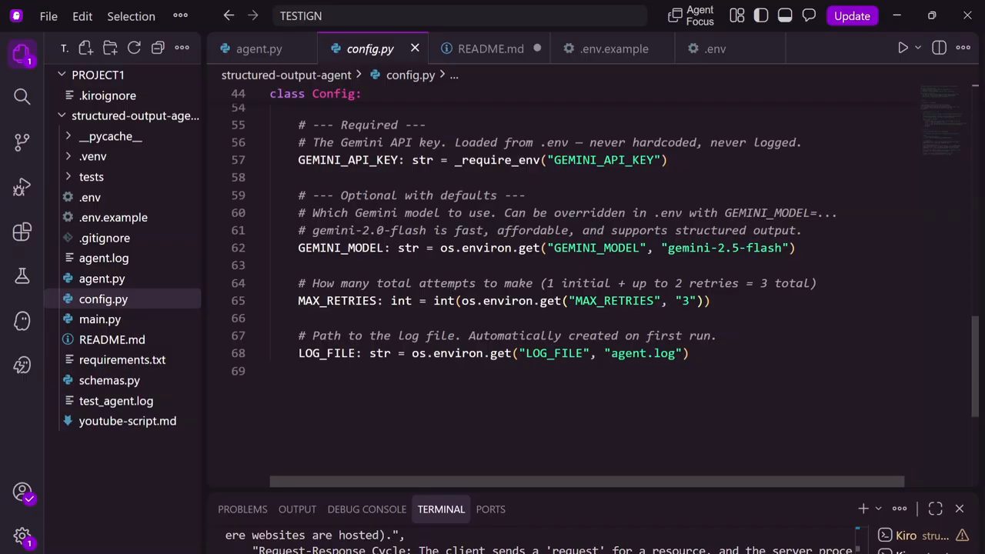Open run options dropdown arrow
Screen dimensions: 985x554
(x=918, y=48)
